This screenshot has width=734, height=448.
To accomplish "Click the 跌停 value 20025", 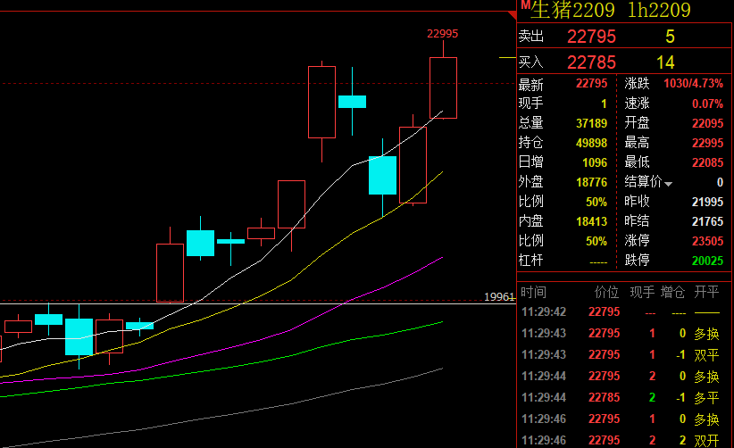I will [707, 261].
